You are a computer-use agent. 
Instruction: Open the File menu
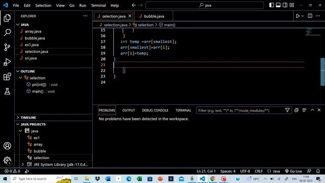pyautogui.click(x=16, y=6)
